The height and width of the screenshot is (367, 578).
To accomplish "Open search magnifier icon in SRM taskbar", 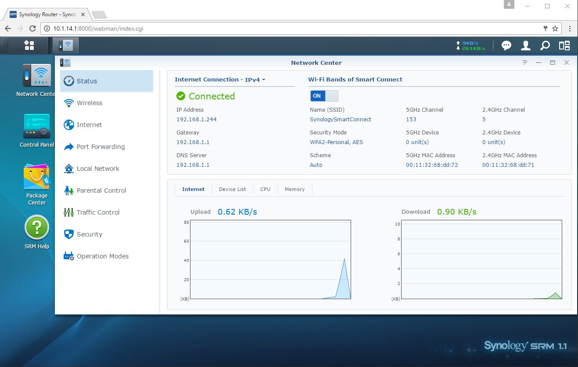I will point(545,45).
